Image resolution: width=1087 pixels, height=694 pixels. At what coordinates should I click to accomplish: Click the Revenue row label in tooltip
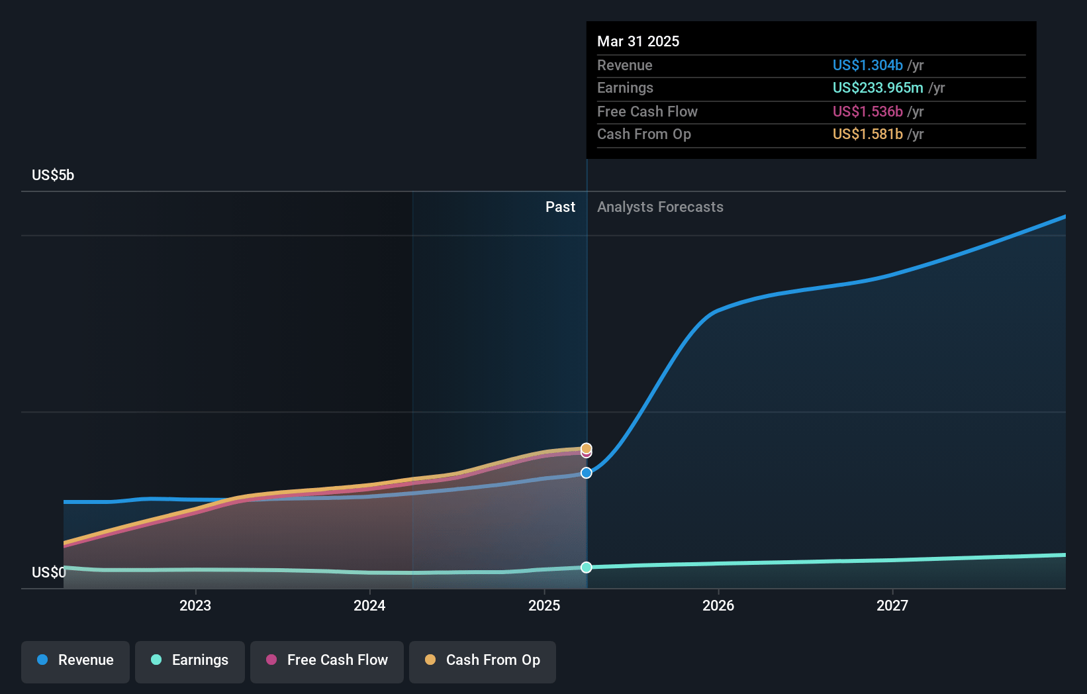pyautogui.click(x=625, y=66)
